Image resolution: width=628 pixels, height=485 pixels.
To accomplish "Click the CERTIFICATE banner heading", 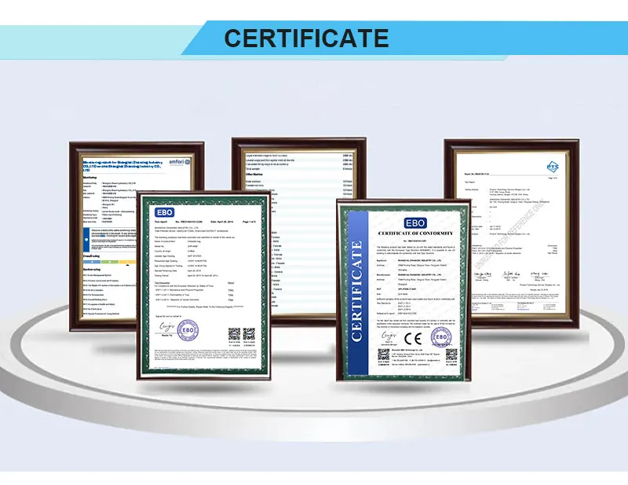I will pos(306,39).
